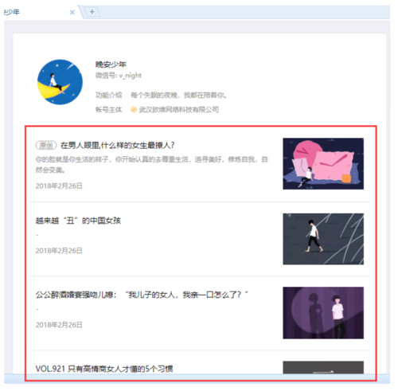Open the pink envelope article thumbnail
Viewport: 398px width, 391px height.
(x=323, y=163)
